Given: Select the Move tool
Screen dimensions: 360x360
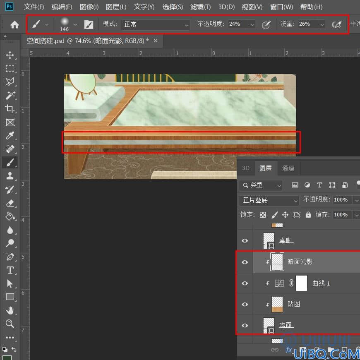Looking at the screenshot, I should [10, 55].
